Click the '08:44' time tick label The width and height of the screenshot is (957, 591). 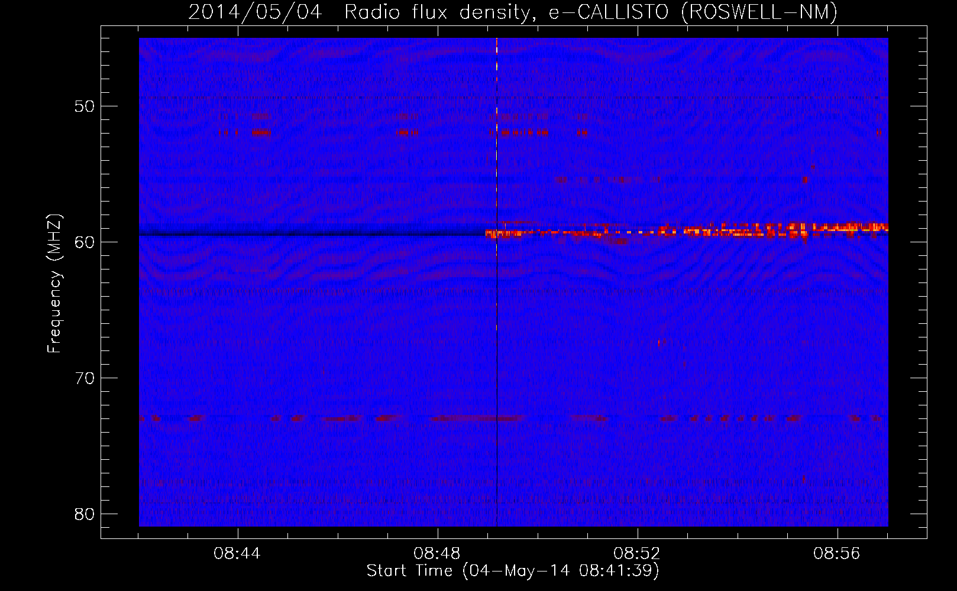coord(238,554)
